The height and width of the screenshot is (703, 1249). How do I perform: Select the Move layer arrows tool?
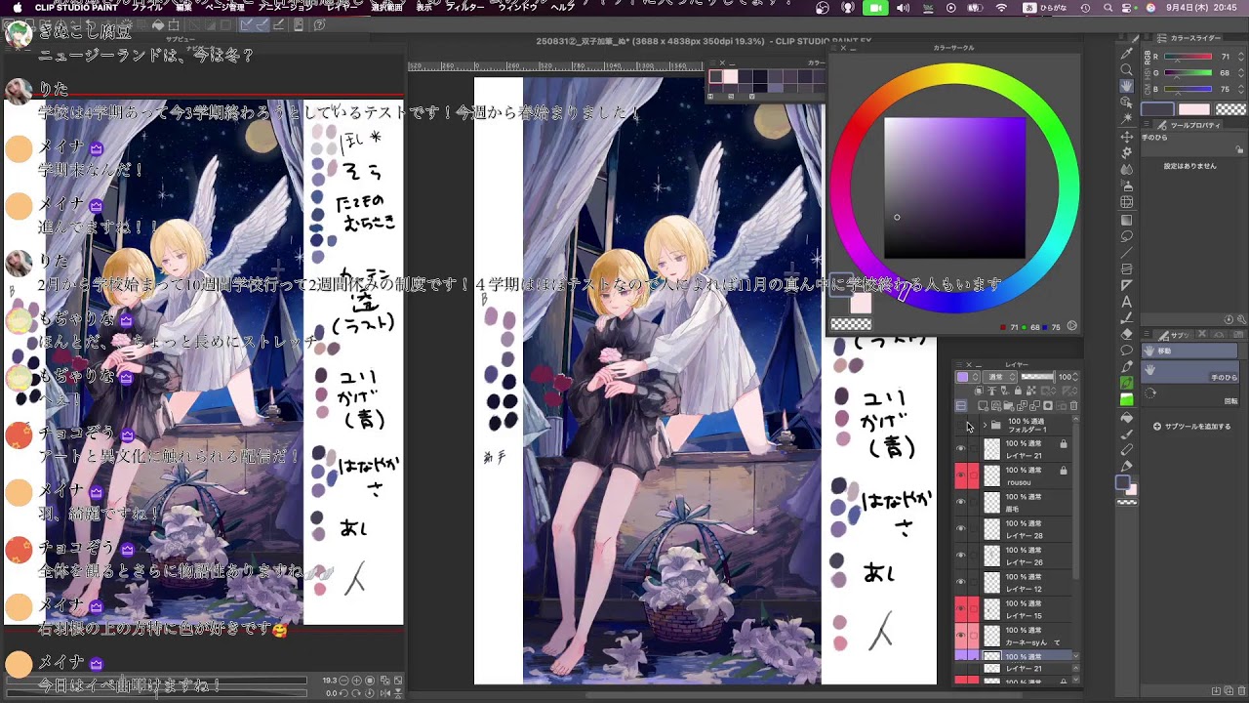(x=1126, y=137)
